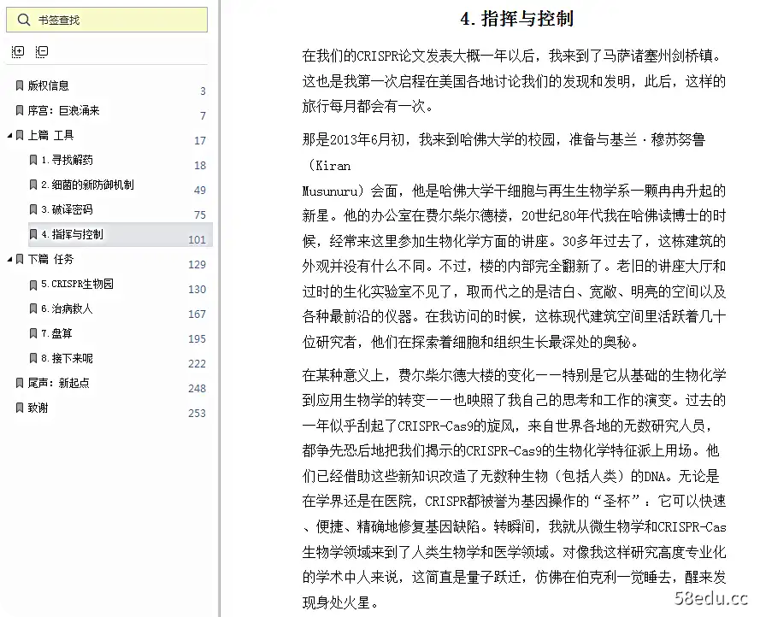Click bookmark icon beside 7. 盘算
The width and height of the screenshot is (760, 617).
(x=33, y=333)
